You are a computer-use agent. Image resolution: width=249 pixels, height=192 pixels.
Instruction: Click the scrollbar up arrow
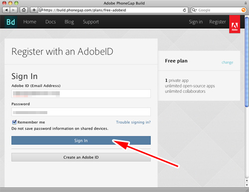(247, 181)
